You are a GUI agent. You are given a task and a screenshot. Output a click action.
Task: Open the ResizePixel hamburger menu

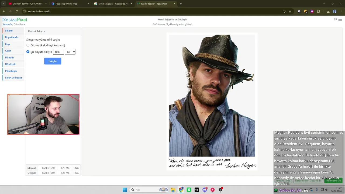(x=340, y=19)
